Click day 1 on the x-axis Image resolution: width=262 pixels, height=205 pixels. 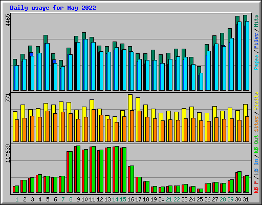click(17, 199)
